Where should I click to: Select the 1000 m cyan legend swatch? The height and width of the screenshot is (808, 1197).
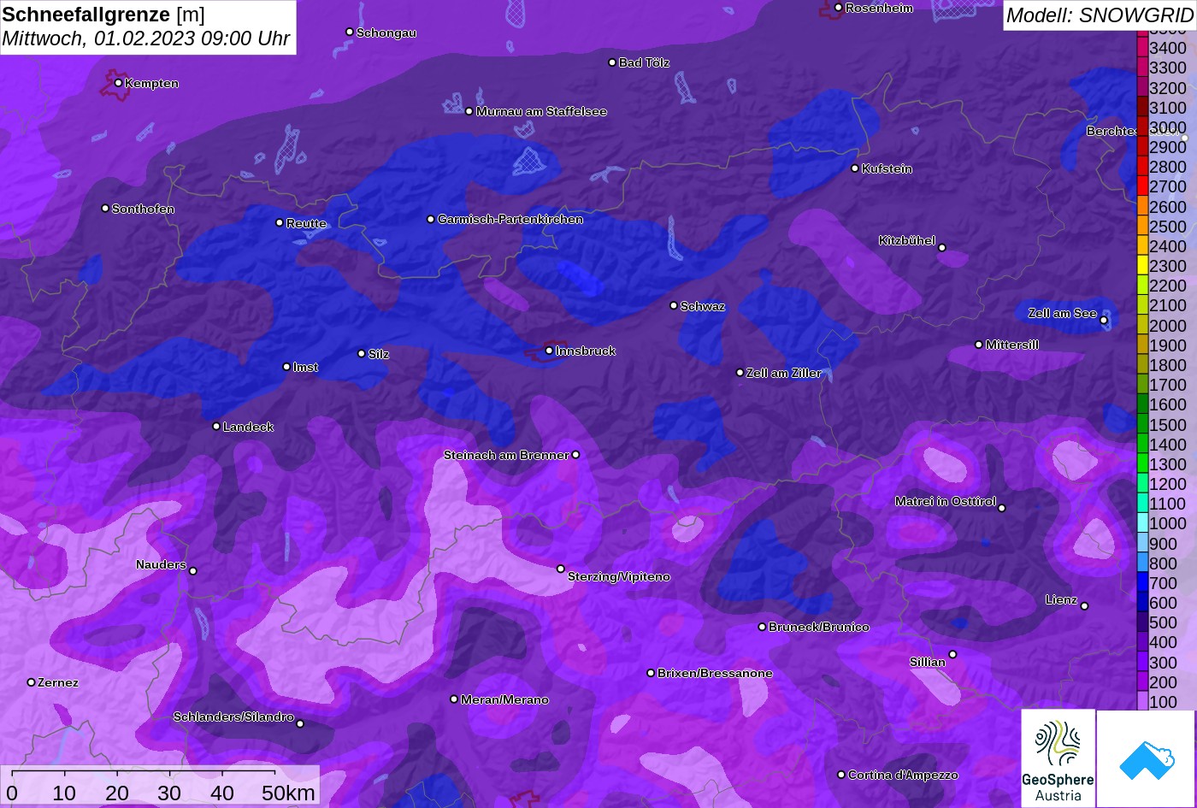tap(1142, 523)
